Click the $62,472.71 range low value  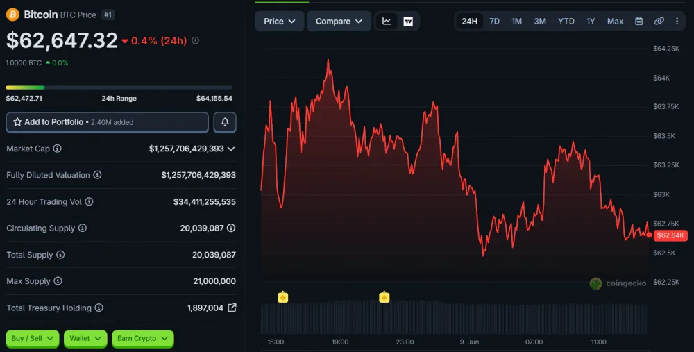[x=24, y=99]
